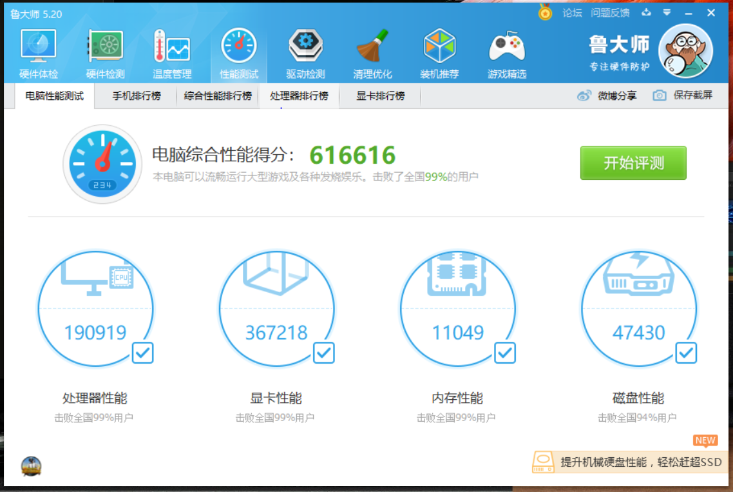Uncheck the 显卡性能 checkbox

pyautogui.click(x=323, y=353)
